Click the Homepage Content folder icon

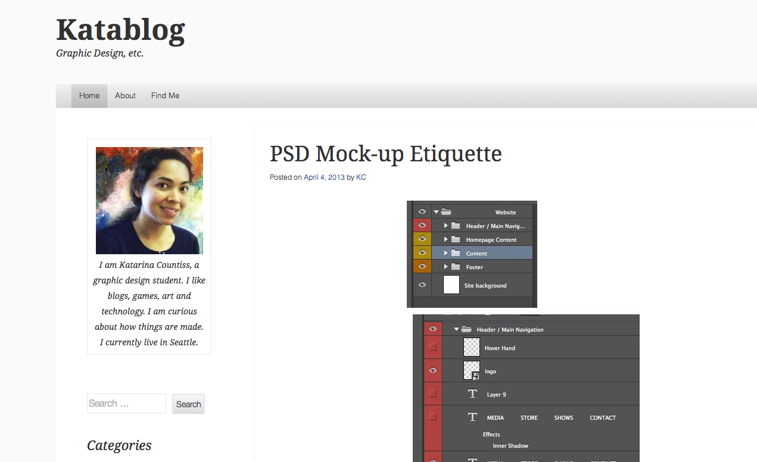456,239
